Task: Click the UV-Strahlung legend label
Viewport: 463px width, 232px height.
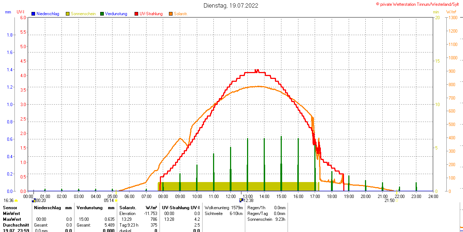Action: tap(151, 14)
